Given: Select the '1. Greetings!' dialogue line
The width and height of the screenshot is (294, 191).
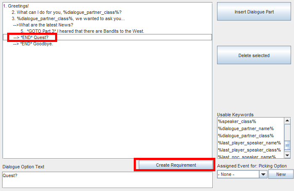Looking at the screenshot, I should point(16,6).
